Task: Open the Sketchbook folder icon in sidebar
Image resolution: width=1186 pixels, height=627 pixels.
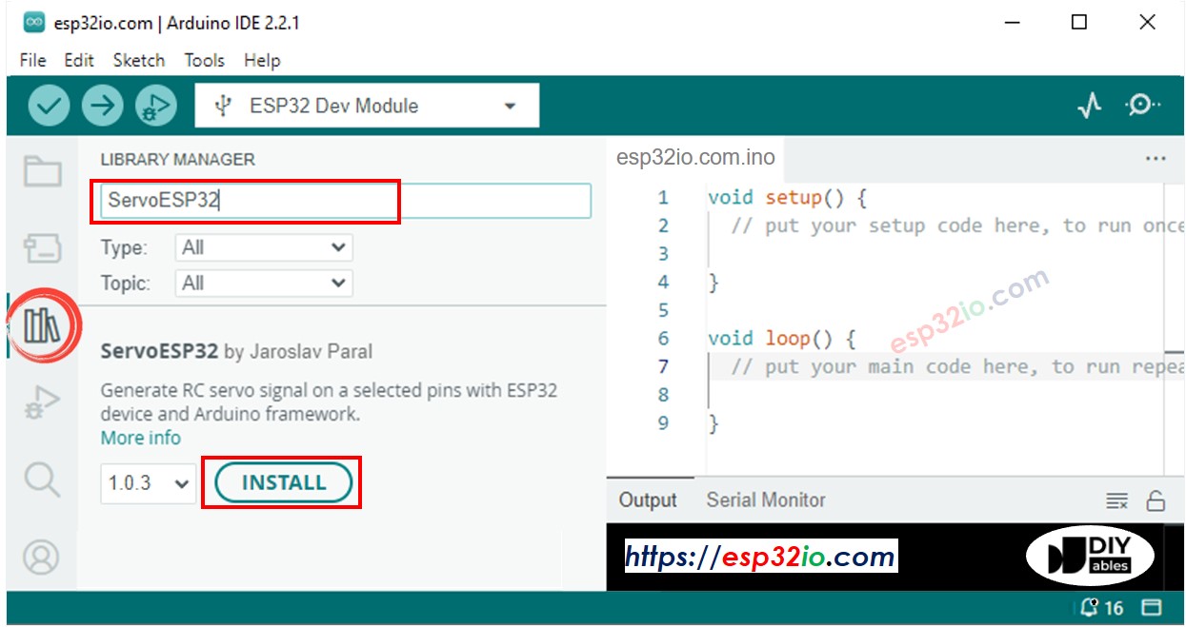Action: point(42,172)
